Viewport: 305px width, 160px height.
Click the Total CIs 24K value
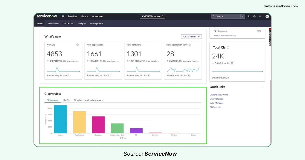pyautogui.click(x=218, y=56)
